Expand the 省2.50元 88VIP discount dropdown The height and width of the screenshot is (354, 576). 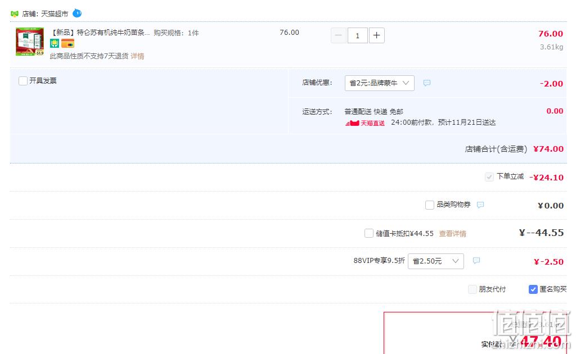(x=436, y=261)
